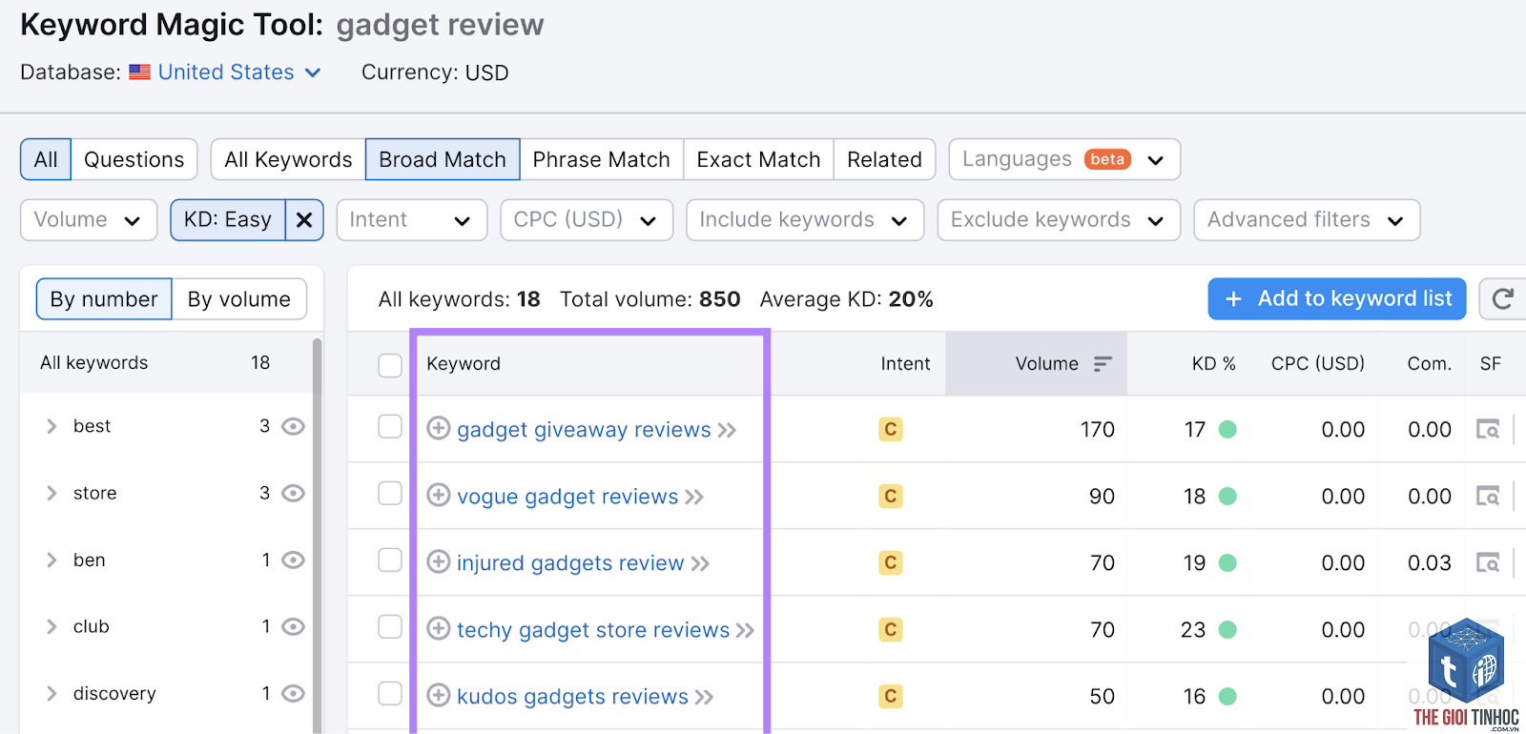Open the United States database dropdown
The width and height of the screenshot is (1526, 734).
point(239,72)
